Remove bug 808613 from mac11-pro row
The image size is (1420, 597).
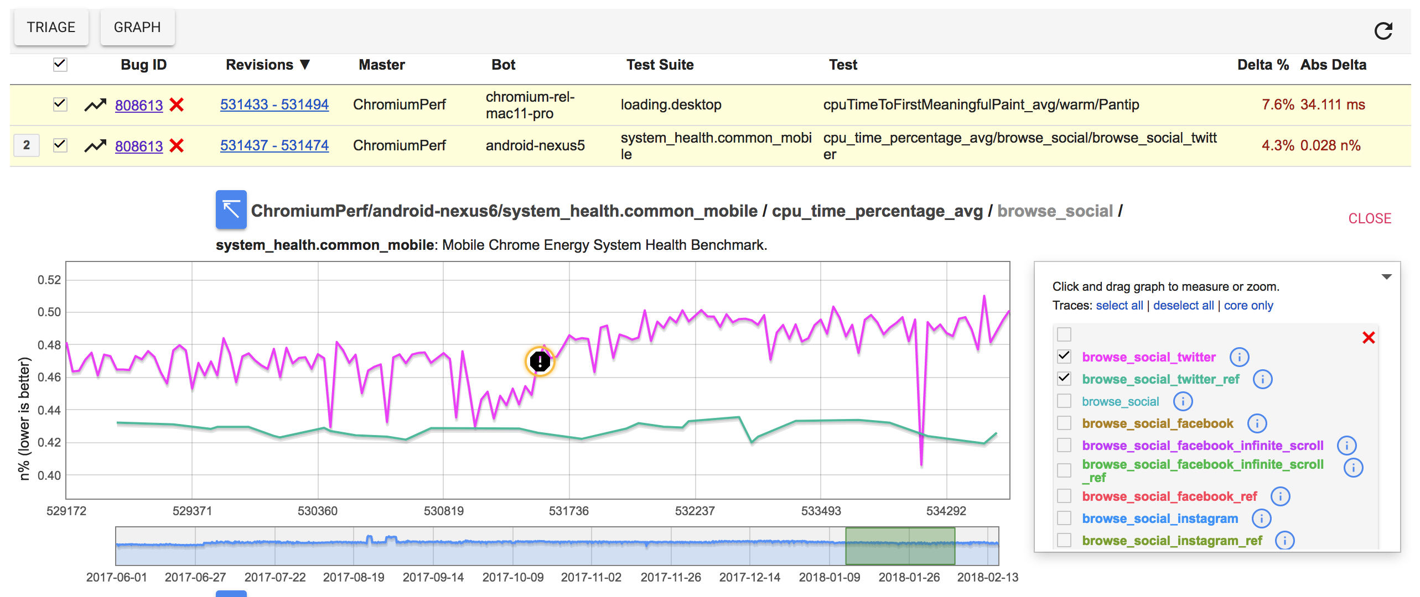coord(177,104)
